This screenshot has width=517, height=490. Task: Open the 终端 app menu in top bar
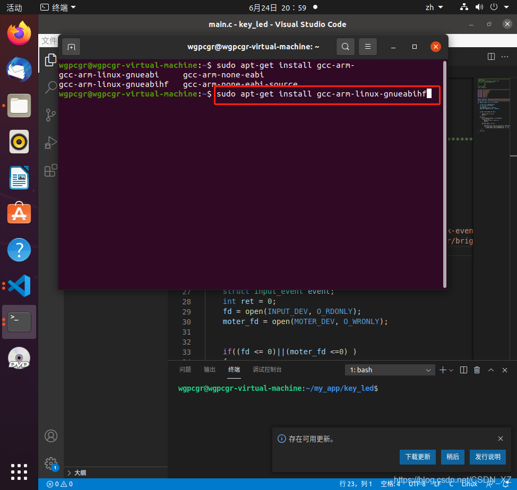(58, 7)
